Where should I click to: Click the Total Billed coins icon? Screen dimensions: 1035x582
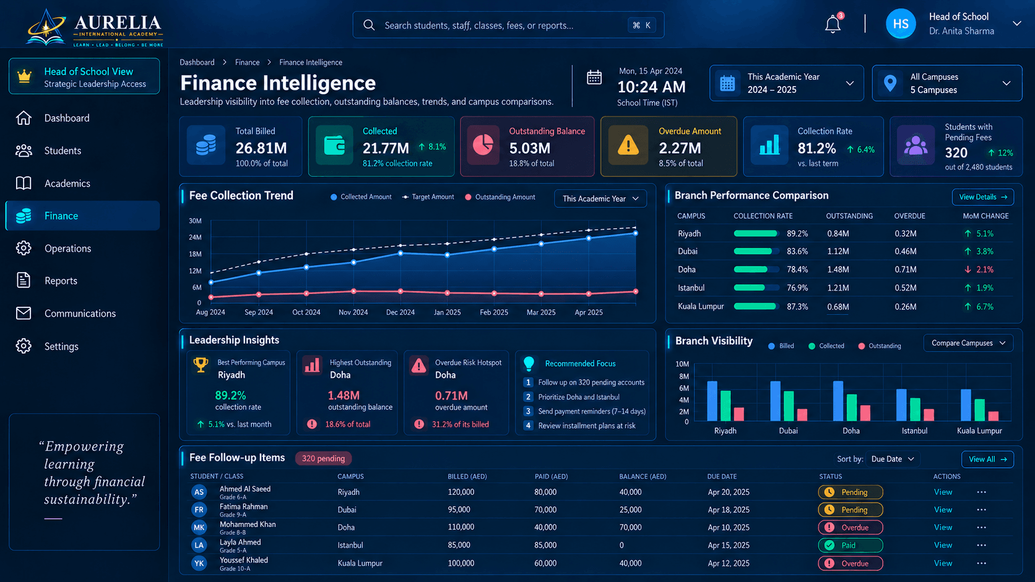tap(206, 146)
